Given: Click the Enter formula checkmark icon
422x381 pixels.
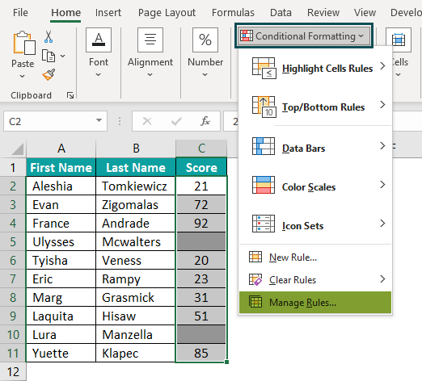Looking at the screenshot, I should (176, 121).
